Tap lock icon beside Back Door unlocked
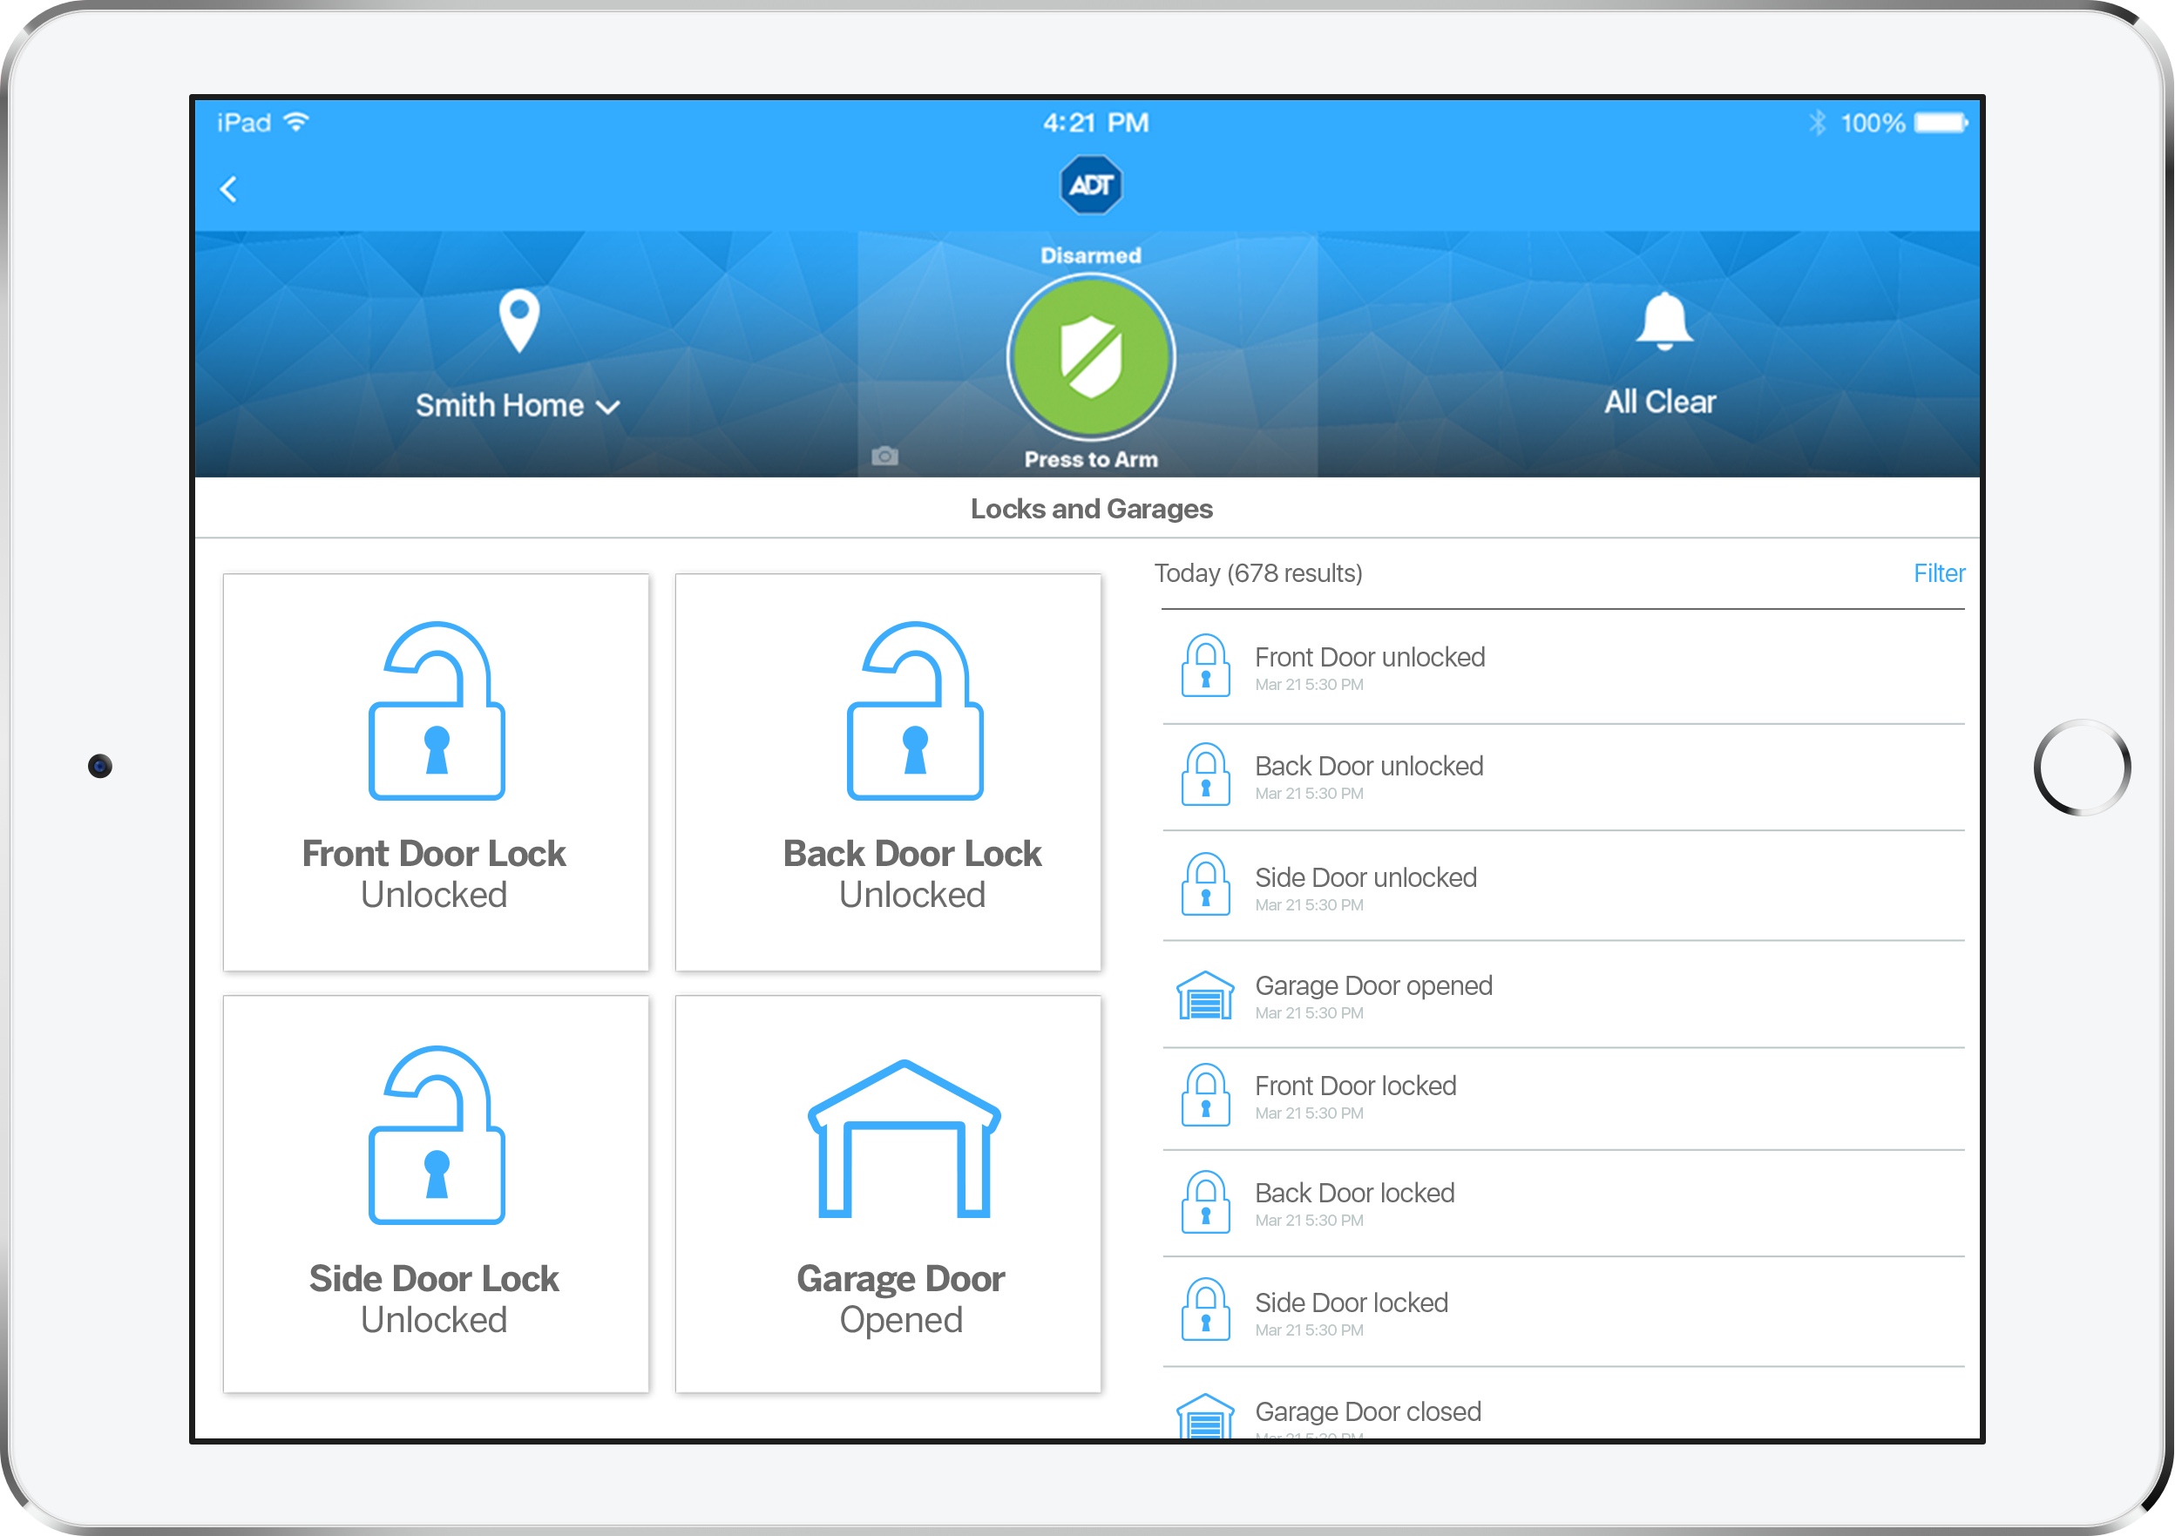 coord(1205,775)
